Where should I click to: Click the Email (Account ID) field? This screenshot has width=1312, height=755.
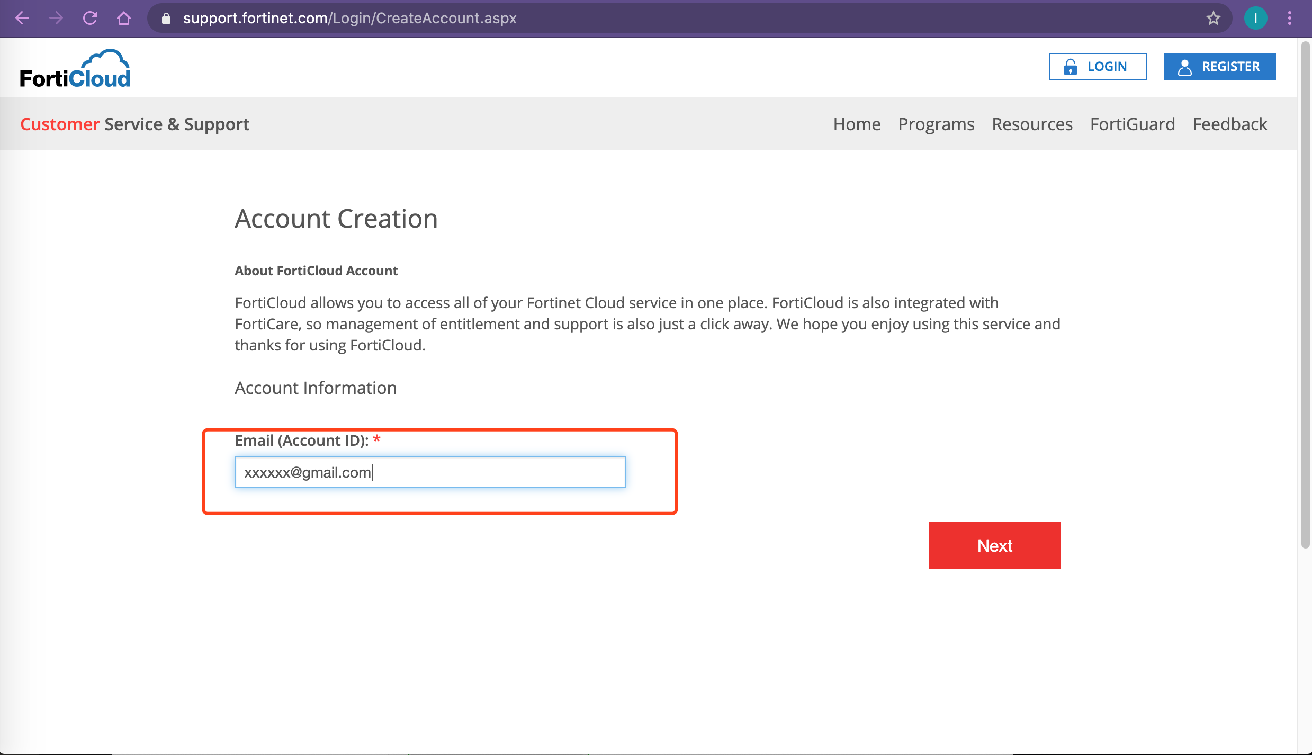point(430,472)
